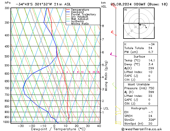
Task: Click the Totals Totals row
Action: 141,48
